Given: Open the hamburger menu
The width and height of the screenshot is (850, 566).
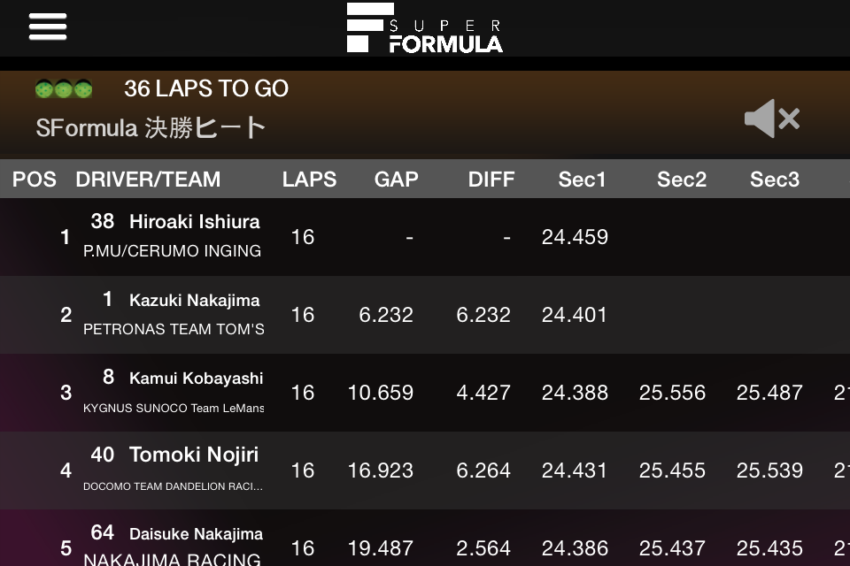Looking at the screenshot, I should (48, 27).
